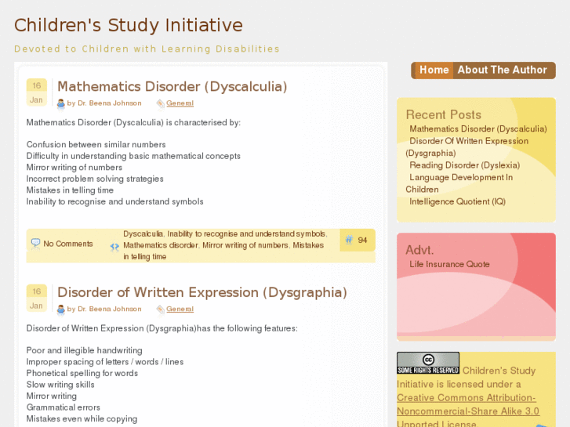Click line 'Grammatical errors'
Viewport: 570px width, 427px height.
[64, 407]
